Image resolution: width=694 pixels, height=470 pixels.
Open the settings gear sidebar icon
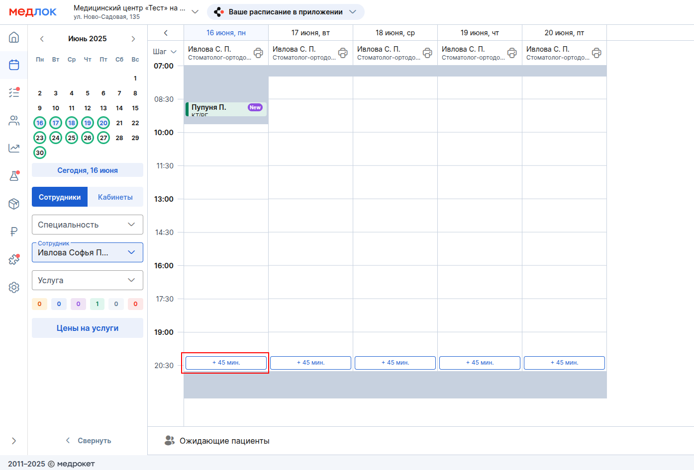tap(14, 287)
